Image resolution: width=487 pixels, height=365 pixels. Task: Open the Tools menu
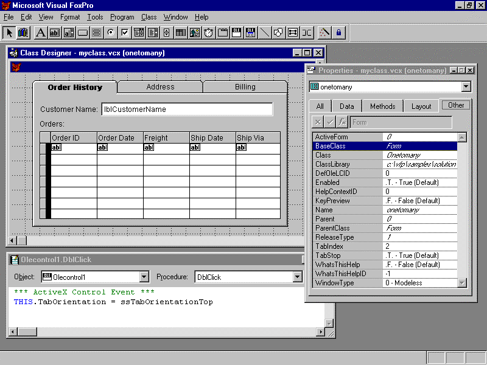click(95, 17)
